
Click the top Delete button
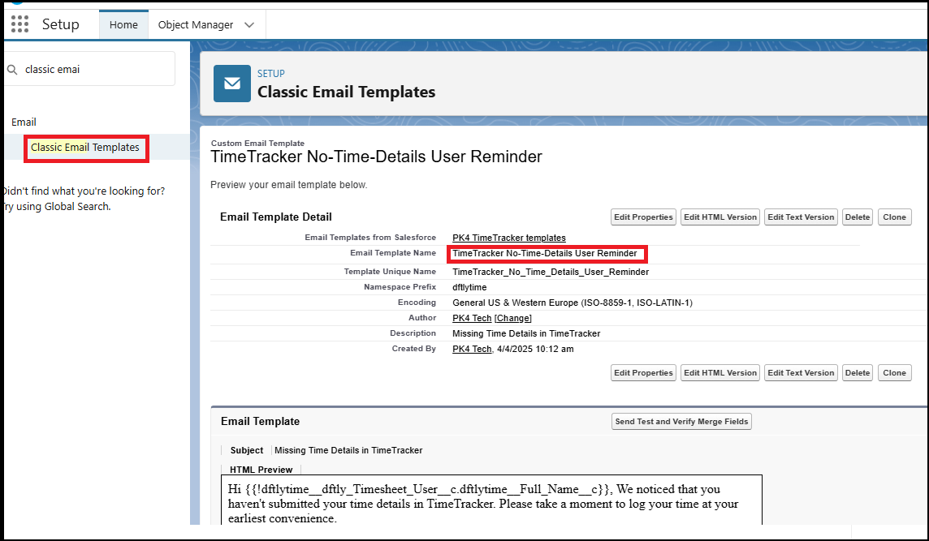point(858,217)
